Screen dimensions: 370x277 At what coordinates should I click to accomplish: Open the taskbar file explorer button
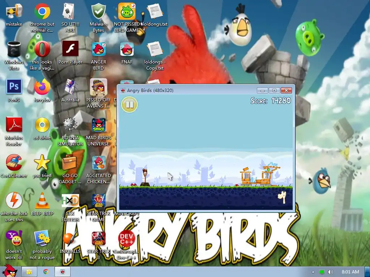(29, 272)
